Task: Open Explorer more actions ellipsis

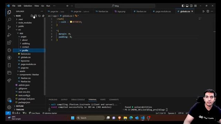Action: point(42,11)
